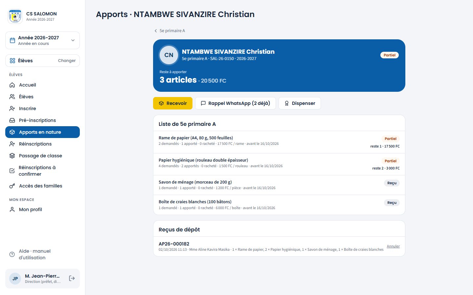Click the CN student avatar
This screenshot has height=295, width=473.
click(x=169, y=55)
